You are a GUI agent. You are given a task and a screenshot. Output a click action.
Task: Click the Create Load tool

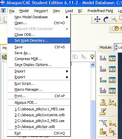pyautogui.click(x=103, y=58)
